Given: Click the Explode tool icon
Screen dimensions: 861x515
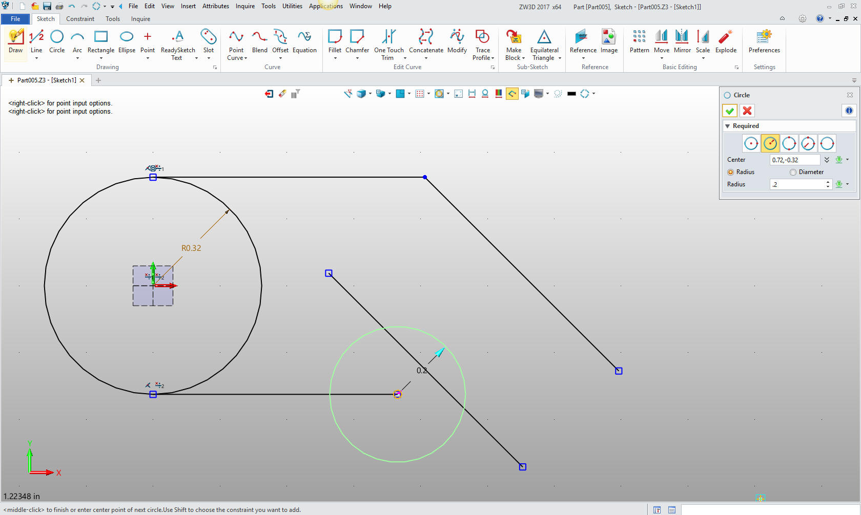Looking at the screenshot, I should point(726,41).
